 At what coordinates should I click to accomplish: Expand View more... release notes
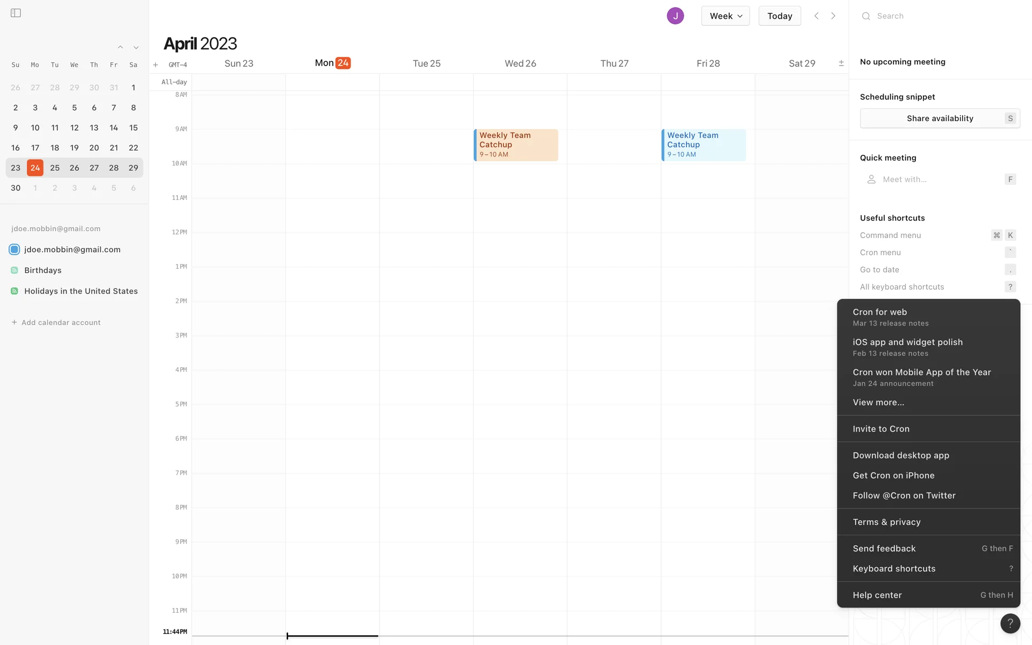(878, 402)
